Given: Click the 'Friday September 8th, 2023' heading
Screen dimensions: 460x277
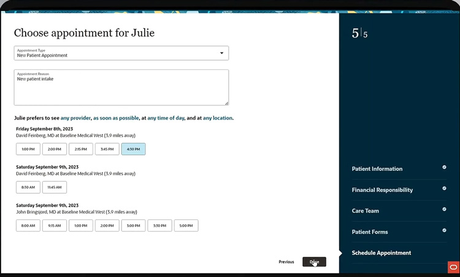Looking at the screenshot, I should tap(45, 128).
